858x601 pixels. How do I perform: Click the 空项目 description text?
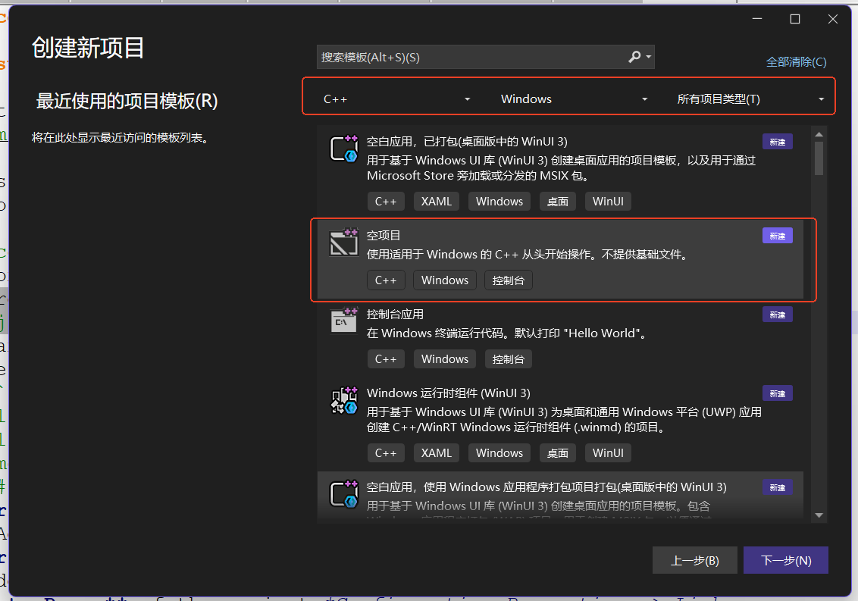(x=528, y=254)
